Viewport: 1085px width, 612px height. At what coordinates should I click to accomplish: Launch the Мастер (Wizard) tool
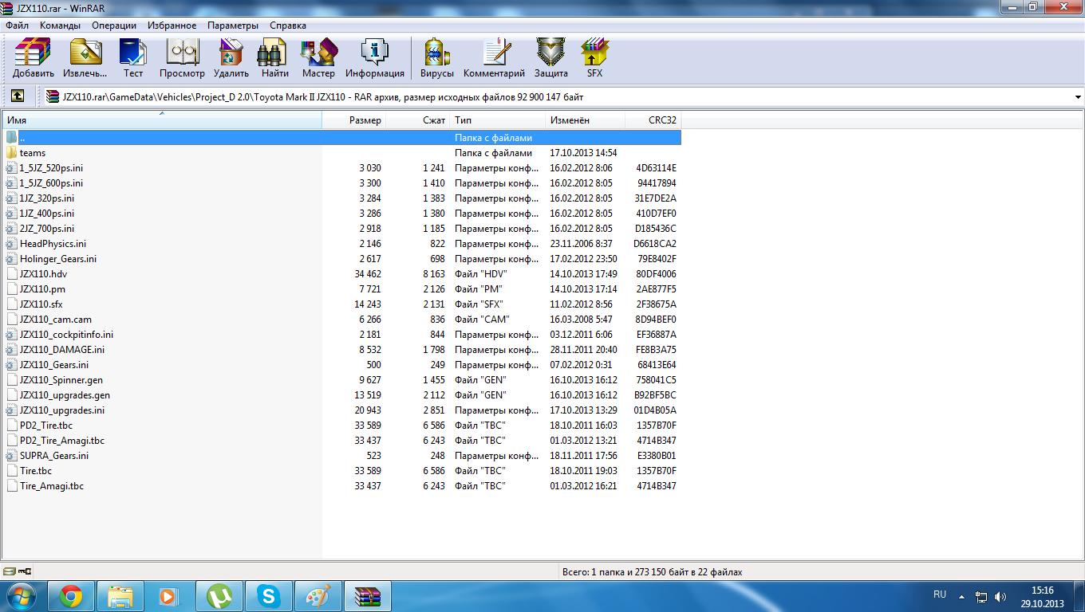[318, 58]
